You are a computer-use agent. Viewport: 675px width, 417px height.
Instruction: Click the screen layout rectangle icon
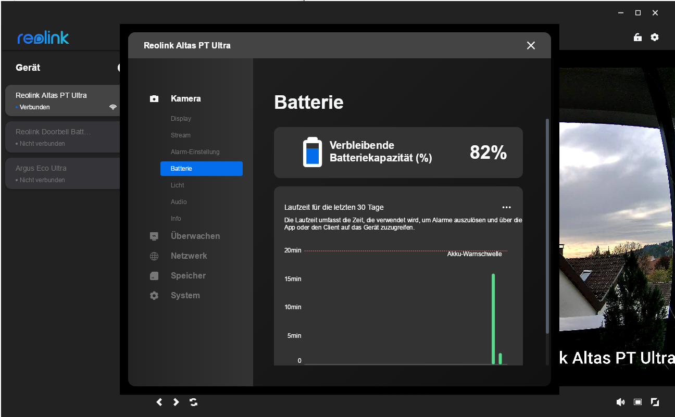637,402
